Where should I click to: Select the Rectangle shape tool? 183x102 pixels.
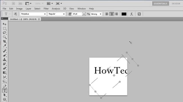click(5, 99)
